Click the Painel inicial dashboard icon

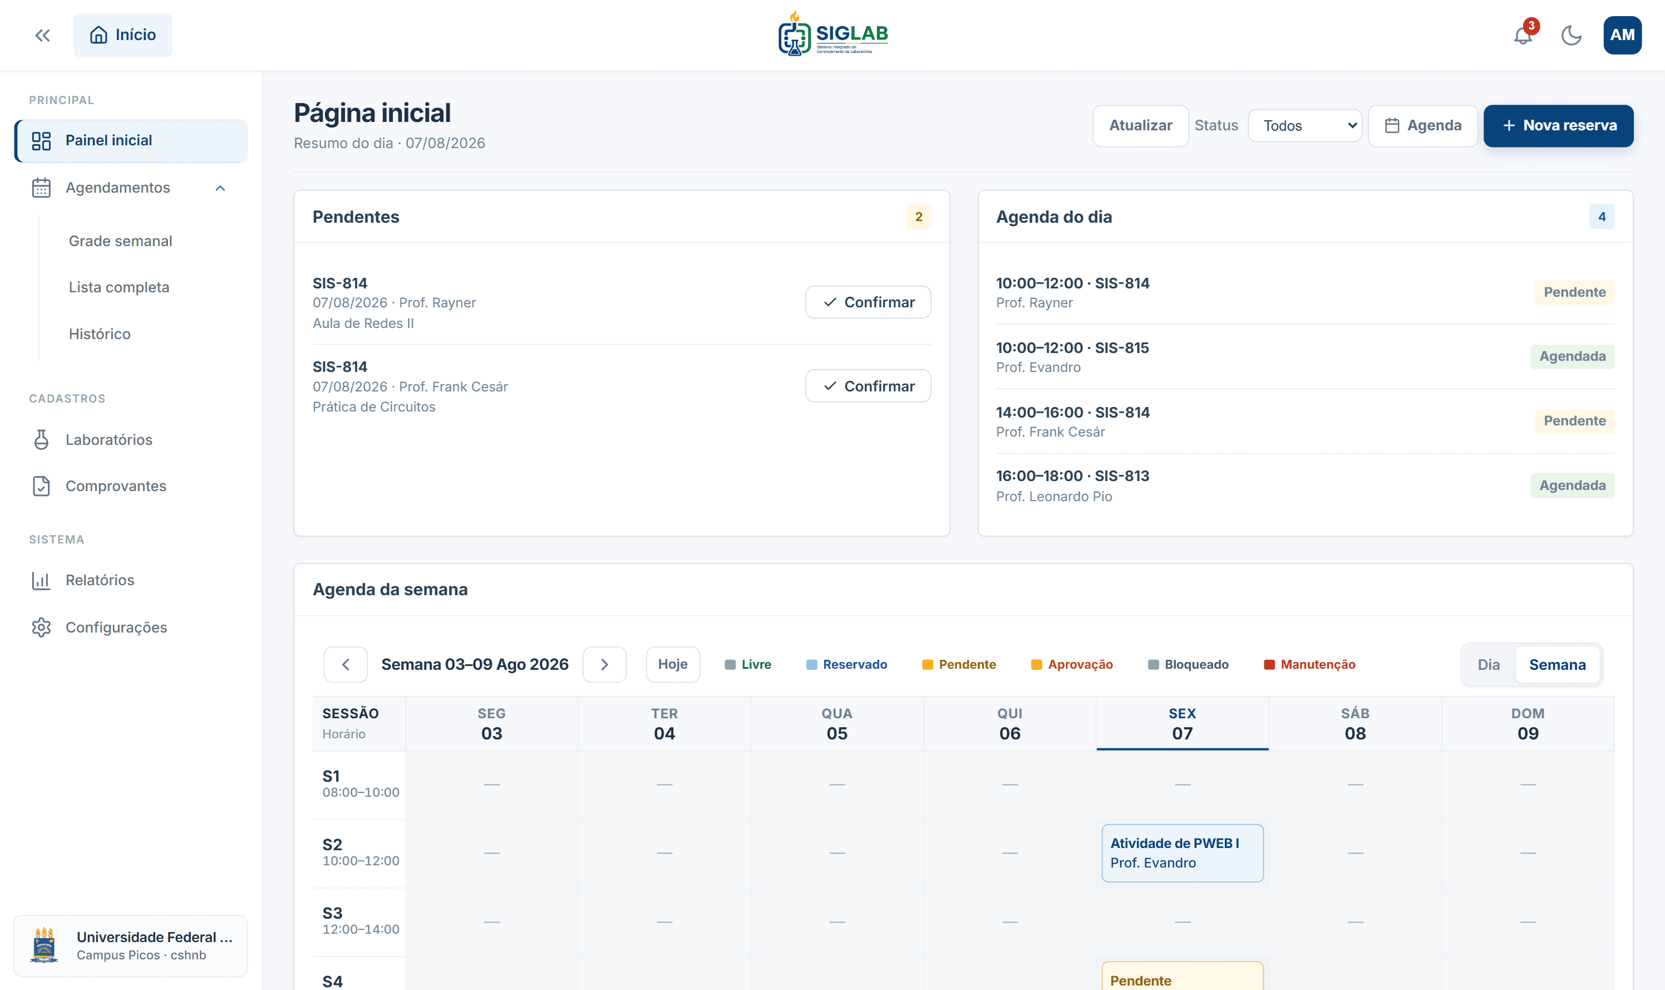[x=41, y=141]
